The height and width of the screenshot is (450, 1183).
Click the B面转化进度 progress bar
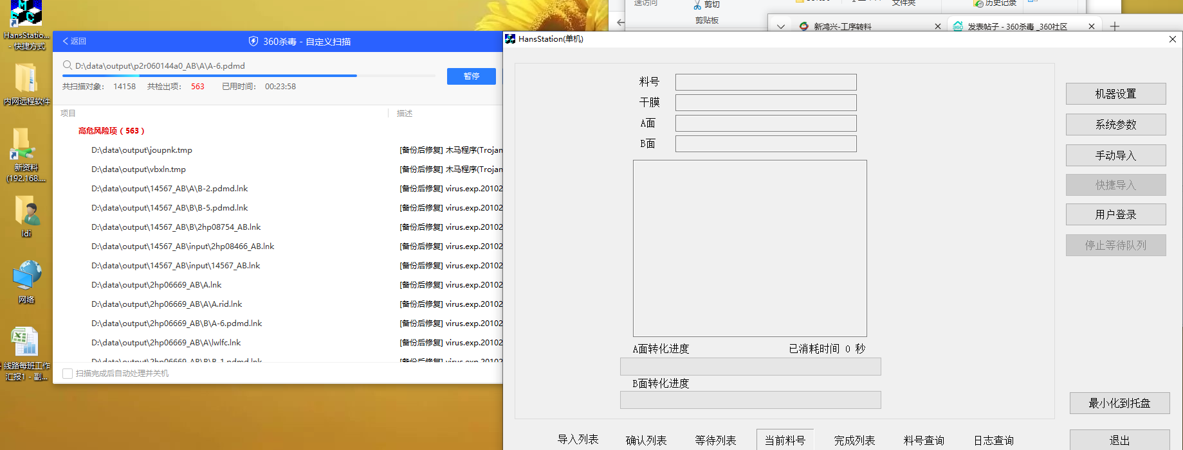click(750, 400)
